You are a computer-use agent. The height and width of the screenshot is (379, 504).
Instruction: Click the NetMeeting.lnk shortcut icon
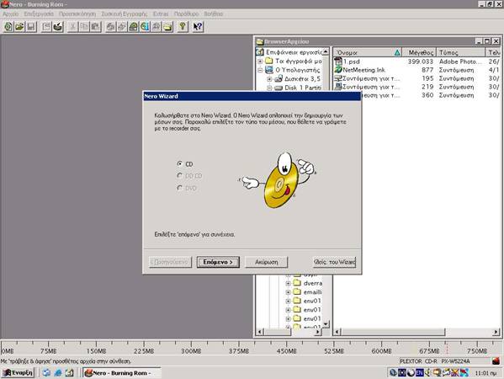pyautogui.click(x=337, y=70)
